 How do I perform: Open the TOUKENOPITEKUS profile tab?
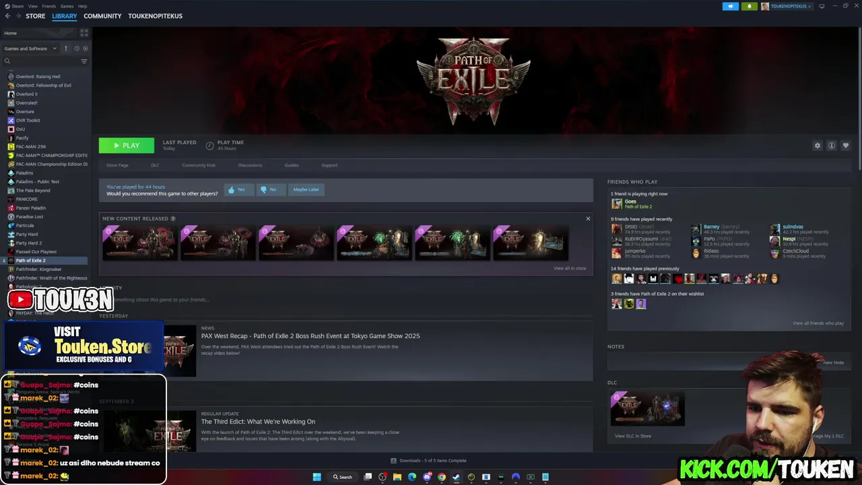(x=156, y=16)
